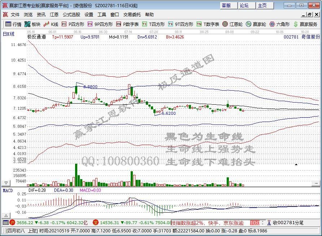This screenshot has width=322, height=236.
Task: Click the 深 Shenzhen index badge in status bar
Action: [x=96, y=222]
